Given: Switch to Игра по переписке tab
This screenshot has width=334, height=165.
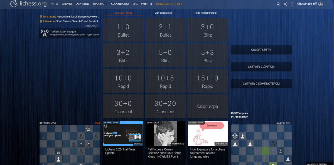Looking at the screenshot, I should (205, 13).
